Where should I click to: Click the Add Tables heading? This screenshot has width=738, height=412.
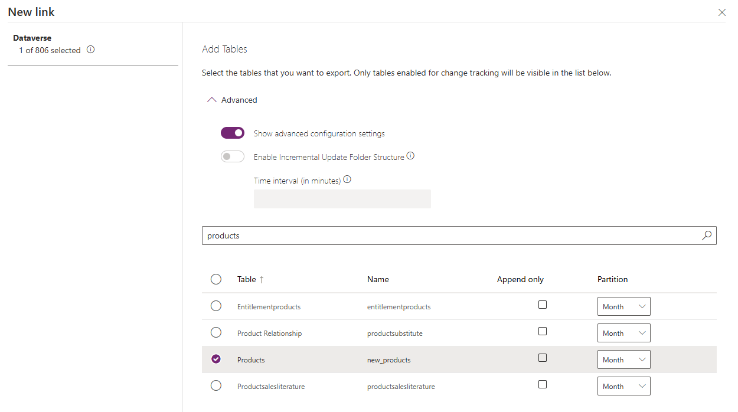[224, 50]
